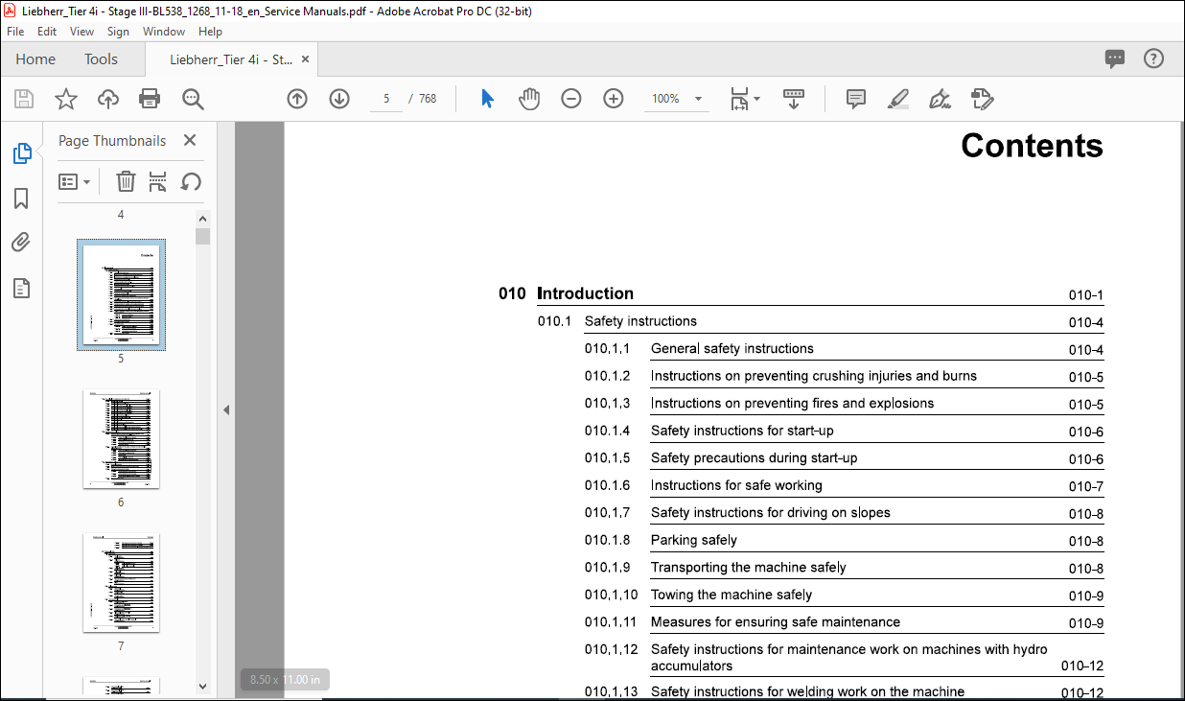Image resolution: width=1185 pixels, height=701 pixels.
Task: Add to favorites with the star icon
Action: 65,99
